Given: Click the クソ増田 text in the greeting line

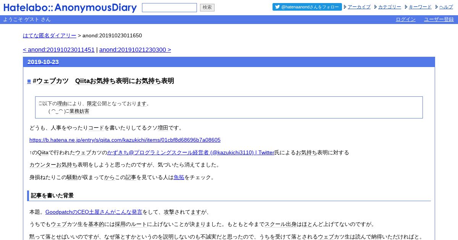Looking at the screenshot, I should pyautogui.click(x=157, y=128).
